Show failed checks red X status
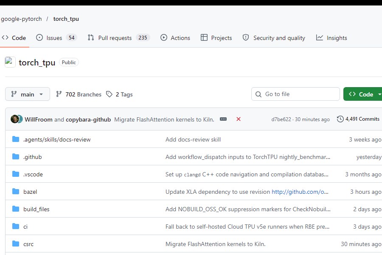Image resolution: width=382 pixels, height=255 pixels. 239,119
